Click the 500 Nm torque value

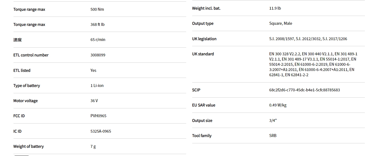[97, 9]
